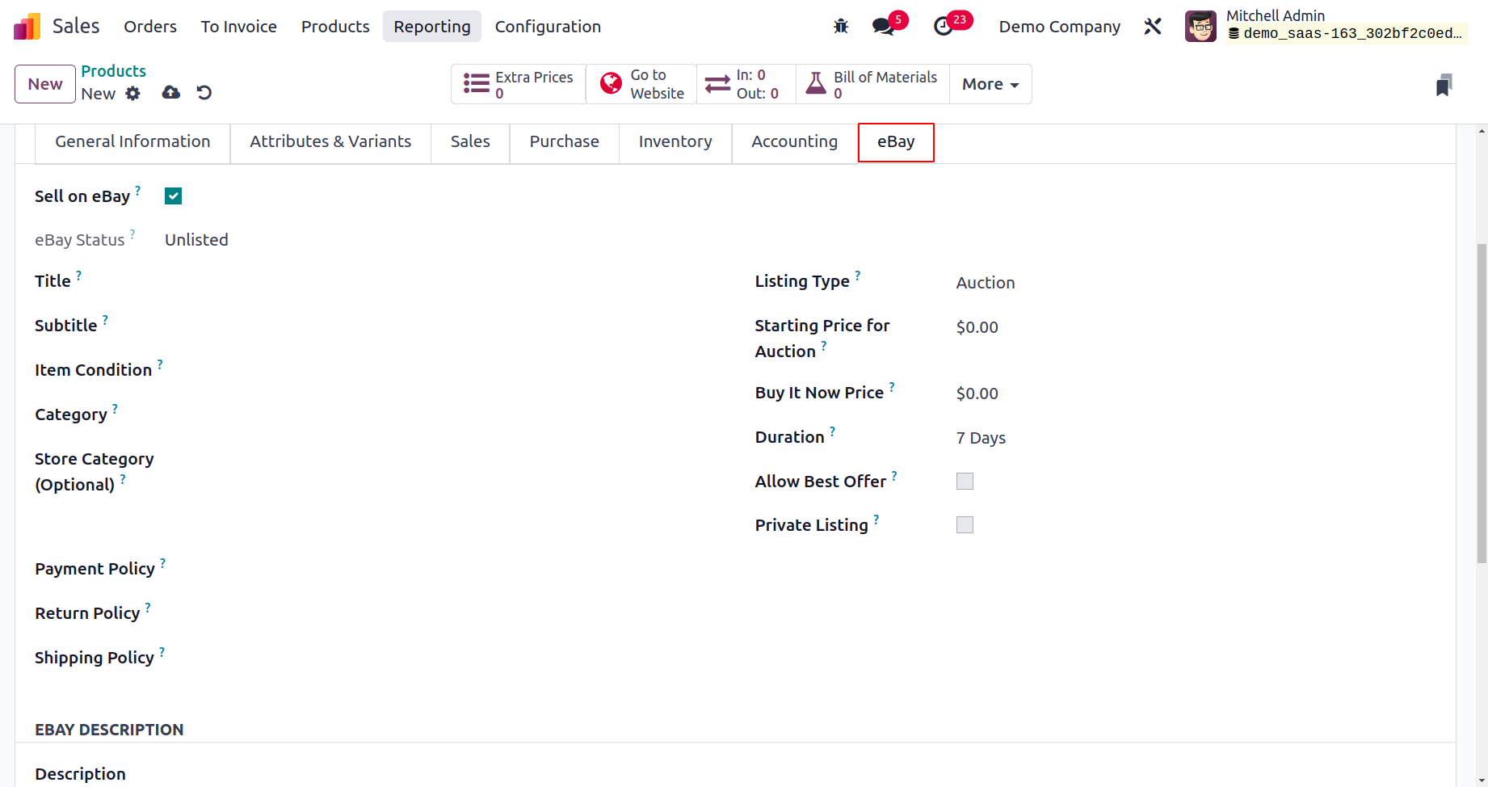Show help tooltip for Shipping Policy
Screen dimensions: 1488x787
coord(162,652)
